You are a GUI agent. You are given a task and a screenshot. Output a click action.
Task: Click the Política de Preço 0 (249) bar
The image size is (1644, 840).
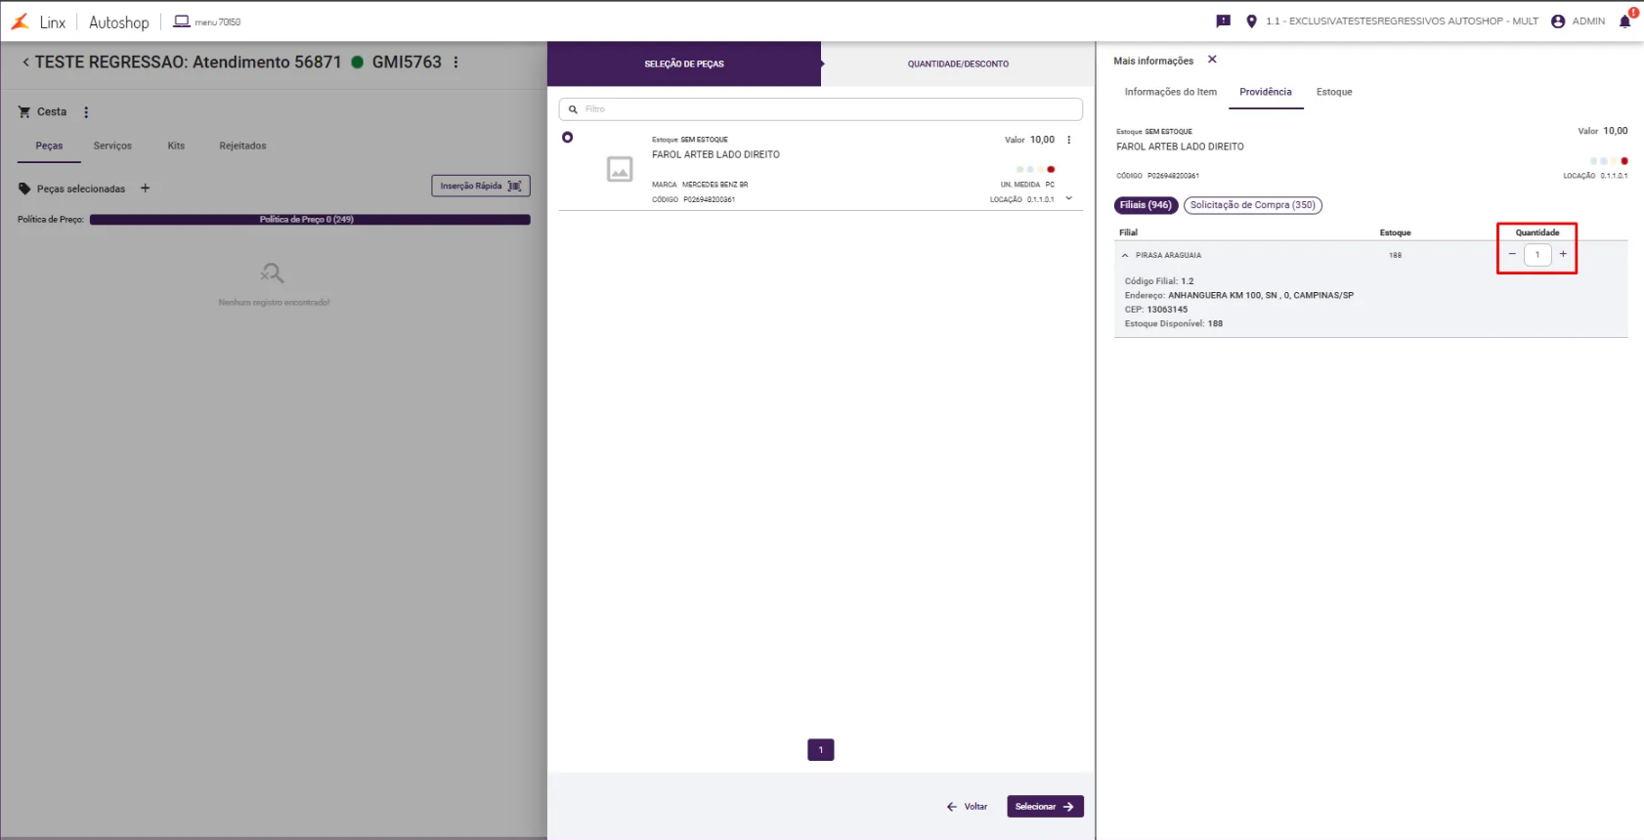tap(310, 220)
